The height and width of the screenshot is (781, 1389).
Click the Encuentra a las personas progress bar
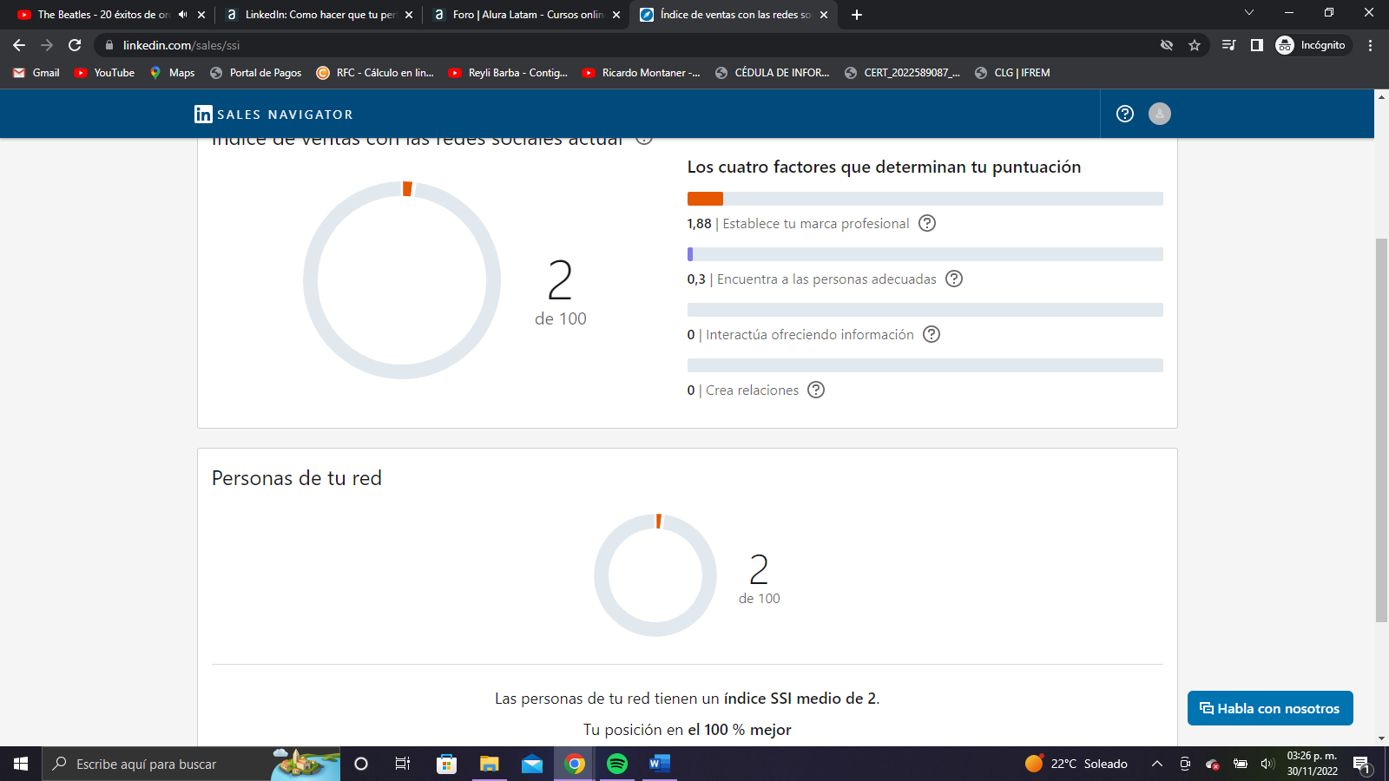[x=925, y=254]
